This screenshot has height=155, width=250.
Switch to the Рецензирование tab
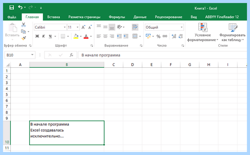click(168, 17)
